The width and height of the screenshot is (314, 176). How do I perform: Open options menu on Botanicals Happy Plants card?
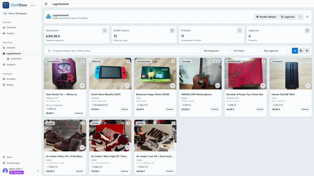click(172, 85)
